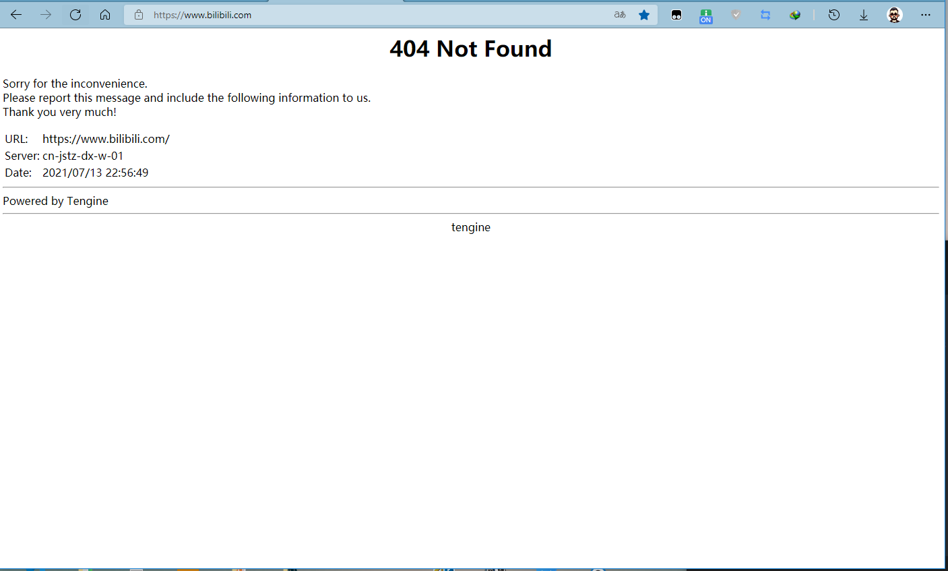Image resolution: width=948 pixels, height=571 pixels.
Task: Click the server name cn-jstz-dx-w-01
Action: click(83, 156)
